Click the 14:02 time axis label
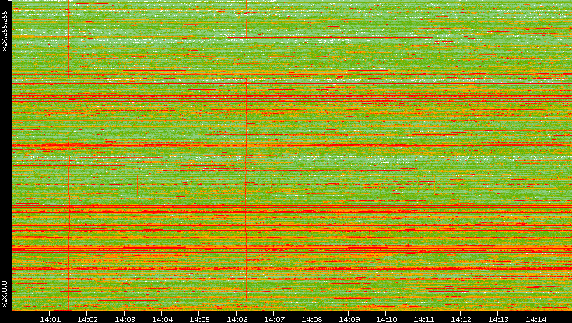Image resolution: width=572 pixels, height=323 pixels. click(x=87, y=319)
